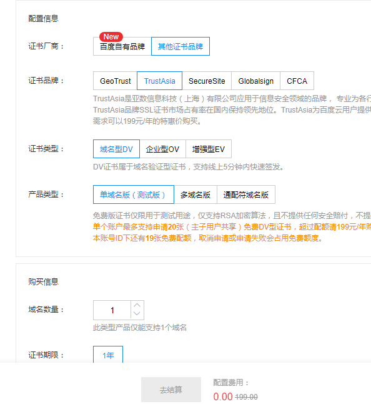Choose SecureSite certificate brand
Image resolution: width=371 pixels, height=404 pixels.
(x=207, y=81)
